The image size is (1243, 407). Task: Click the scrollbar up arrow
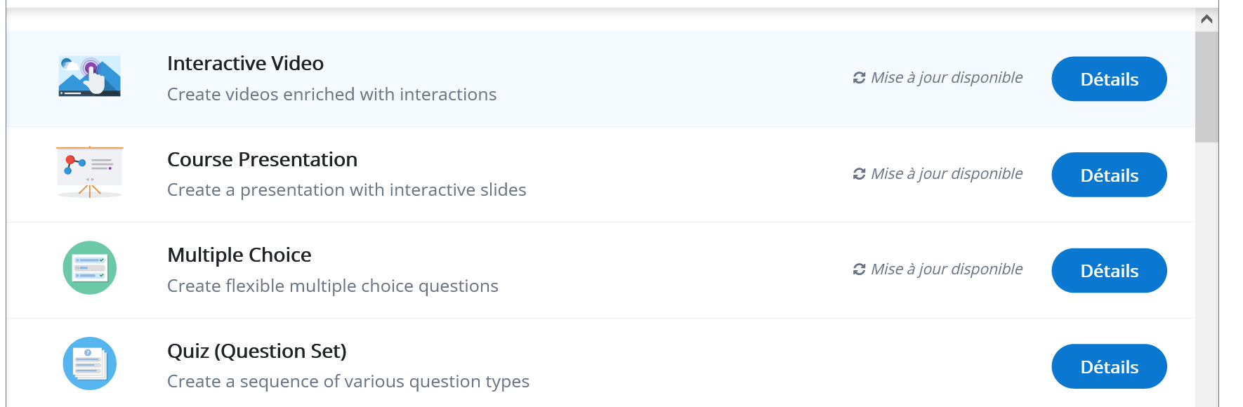click(1206, 19)
